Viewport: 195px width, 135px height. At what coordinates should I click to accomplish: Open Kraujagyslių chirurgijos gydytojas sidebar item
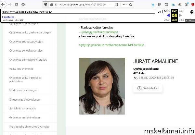[x=30, y=127]
